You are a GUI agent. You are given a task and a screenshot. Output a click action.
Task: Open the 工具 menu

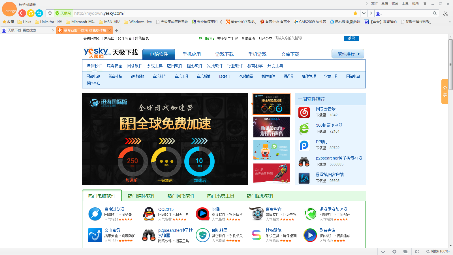[x=405, y=3]
